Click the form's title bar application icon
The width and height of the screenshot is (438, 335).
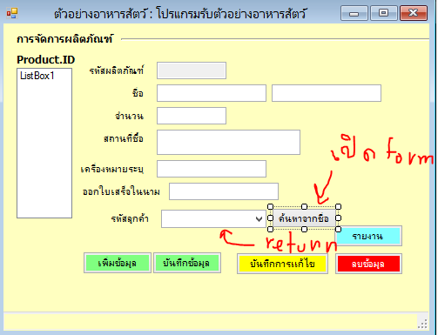(x=12, y=13)
